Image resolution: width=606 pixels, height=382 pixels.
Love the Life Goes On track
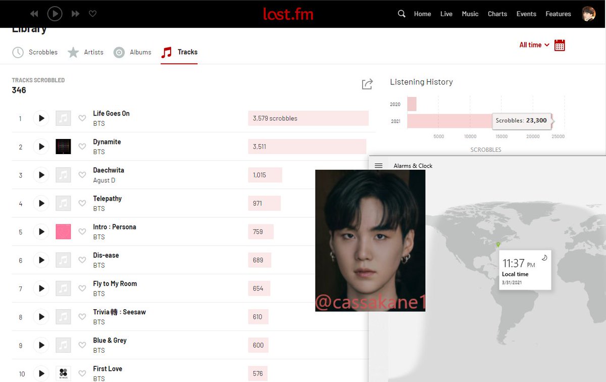click(82, 118)
